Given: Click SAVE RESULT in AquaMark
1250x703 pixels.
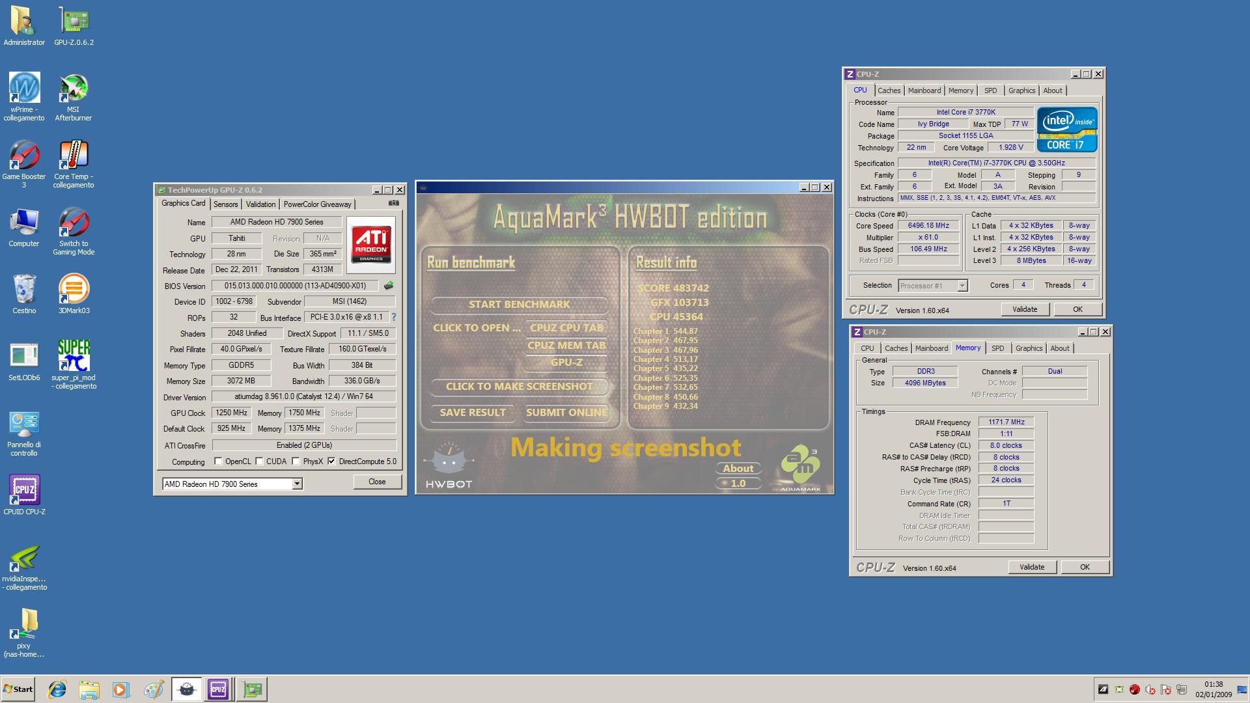Looking at the screenshot, I should (473, 413).
